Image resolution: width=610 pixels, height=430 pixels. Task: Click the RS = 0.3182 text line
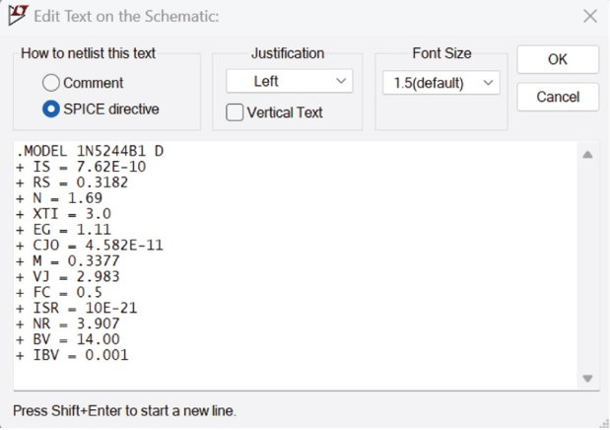(71, 182)
